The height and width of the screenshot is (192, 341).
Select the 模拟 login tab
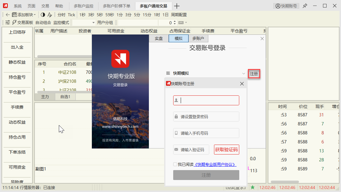[179, 38]
